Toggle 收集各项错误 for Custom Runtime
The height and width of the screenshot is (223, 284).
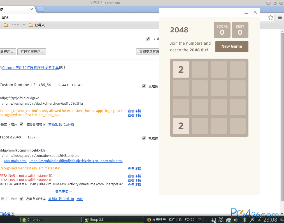coord(21,124)
